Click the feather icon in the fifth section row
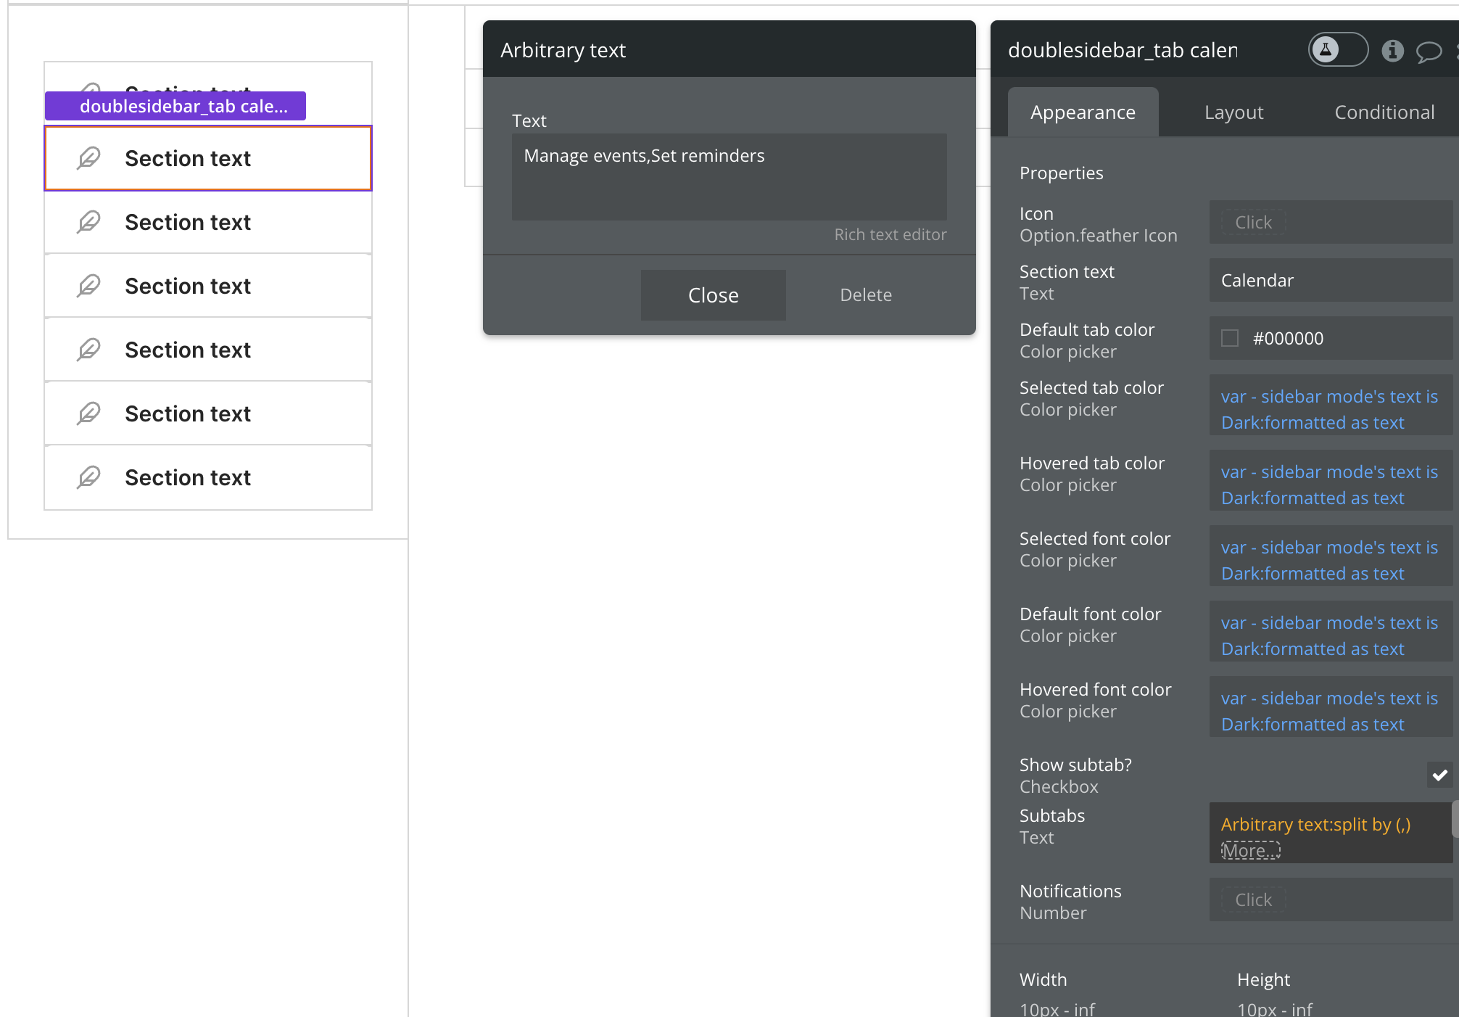The width and height of the screenshot is (1459, 1017). [88, 350]
